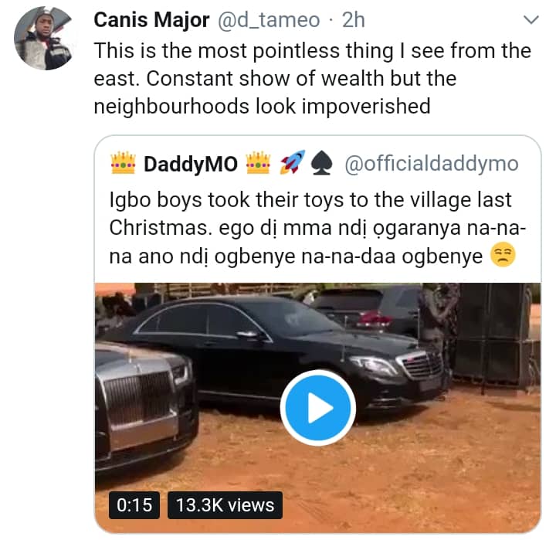Click the Canis Major display name
The image size is (556, 540).
click(x=151, y=20)
